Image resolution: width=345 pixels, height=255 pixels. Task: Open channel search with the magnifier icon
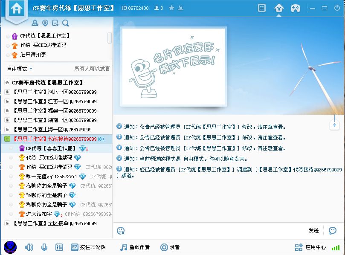coord(64,23)
